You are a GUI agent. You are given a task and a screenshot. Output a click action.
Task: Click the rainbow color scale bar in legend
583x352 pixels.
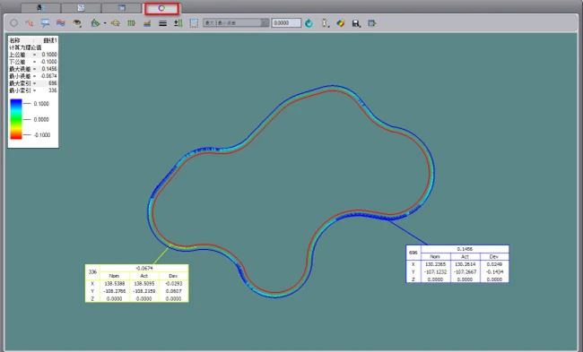[x=16, y=119]
